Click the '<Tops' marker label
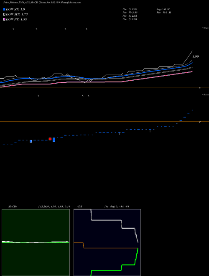Viewport: 209px width, 276px height. (x=205, y=28)
